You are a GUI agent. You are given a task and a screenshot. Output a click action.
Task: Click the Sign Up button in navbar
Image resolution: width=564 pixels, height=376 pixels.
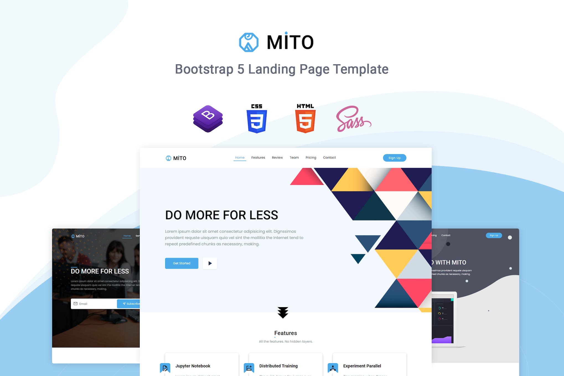394,157
